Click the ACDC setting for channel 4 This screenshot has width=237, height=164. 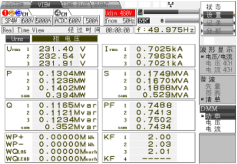click(61, 20)
